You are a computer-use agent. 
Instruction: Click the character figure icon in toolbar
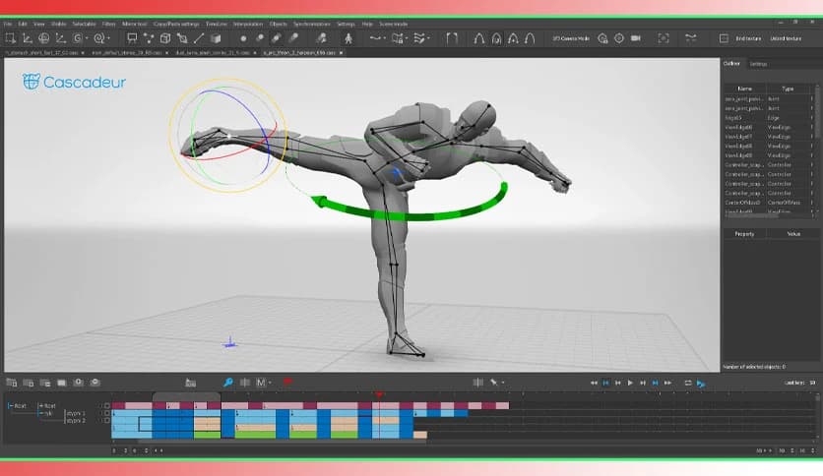(347, 38)
